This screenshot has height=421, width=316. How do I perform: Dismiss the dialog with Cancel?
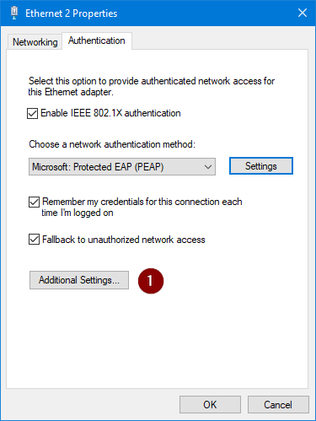(278, 405)
